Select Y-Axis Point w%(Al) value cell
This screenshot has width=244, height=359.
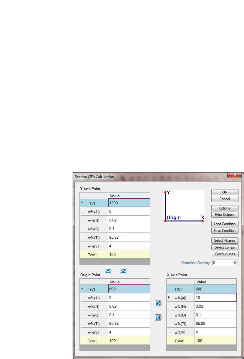[129, 211]
